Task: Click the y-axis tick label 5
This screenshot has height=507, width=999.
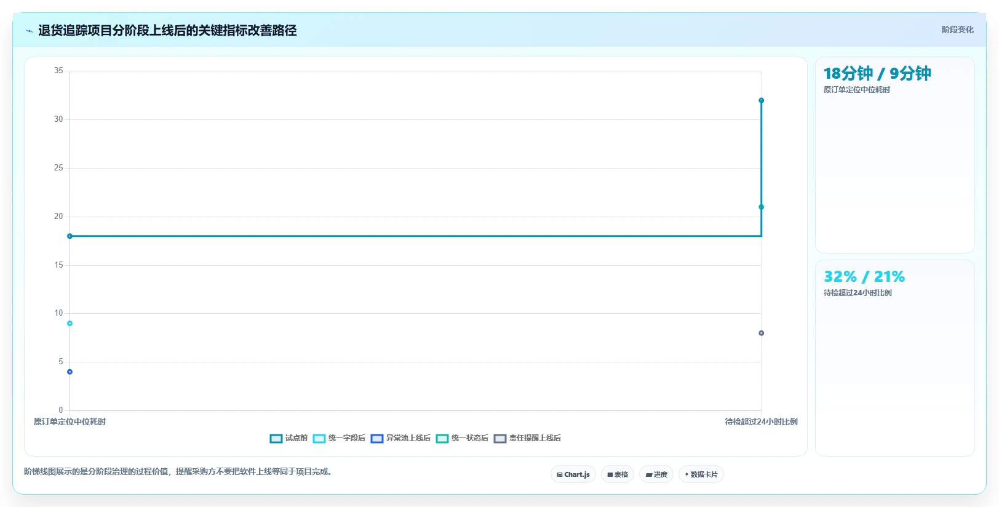Action: (x=61, y=362)
